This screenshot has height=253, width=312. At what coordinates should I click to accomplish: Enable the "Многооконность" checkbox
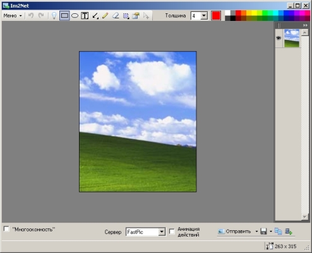click(6, 229)
